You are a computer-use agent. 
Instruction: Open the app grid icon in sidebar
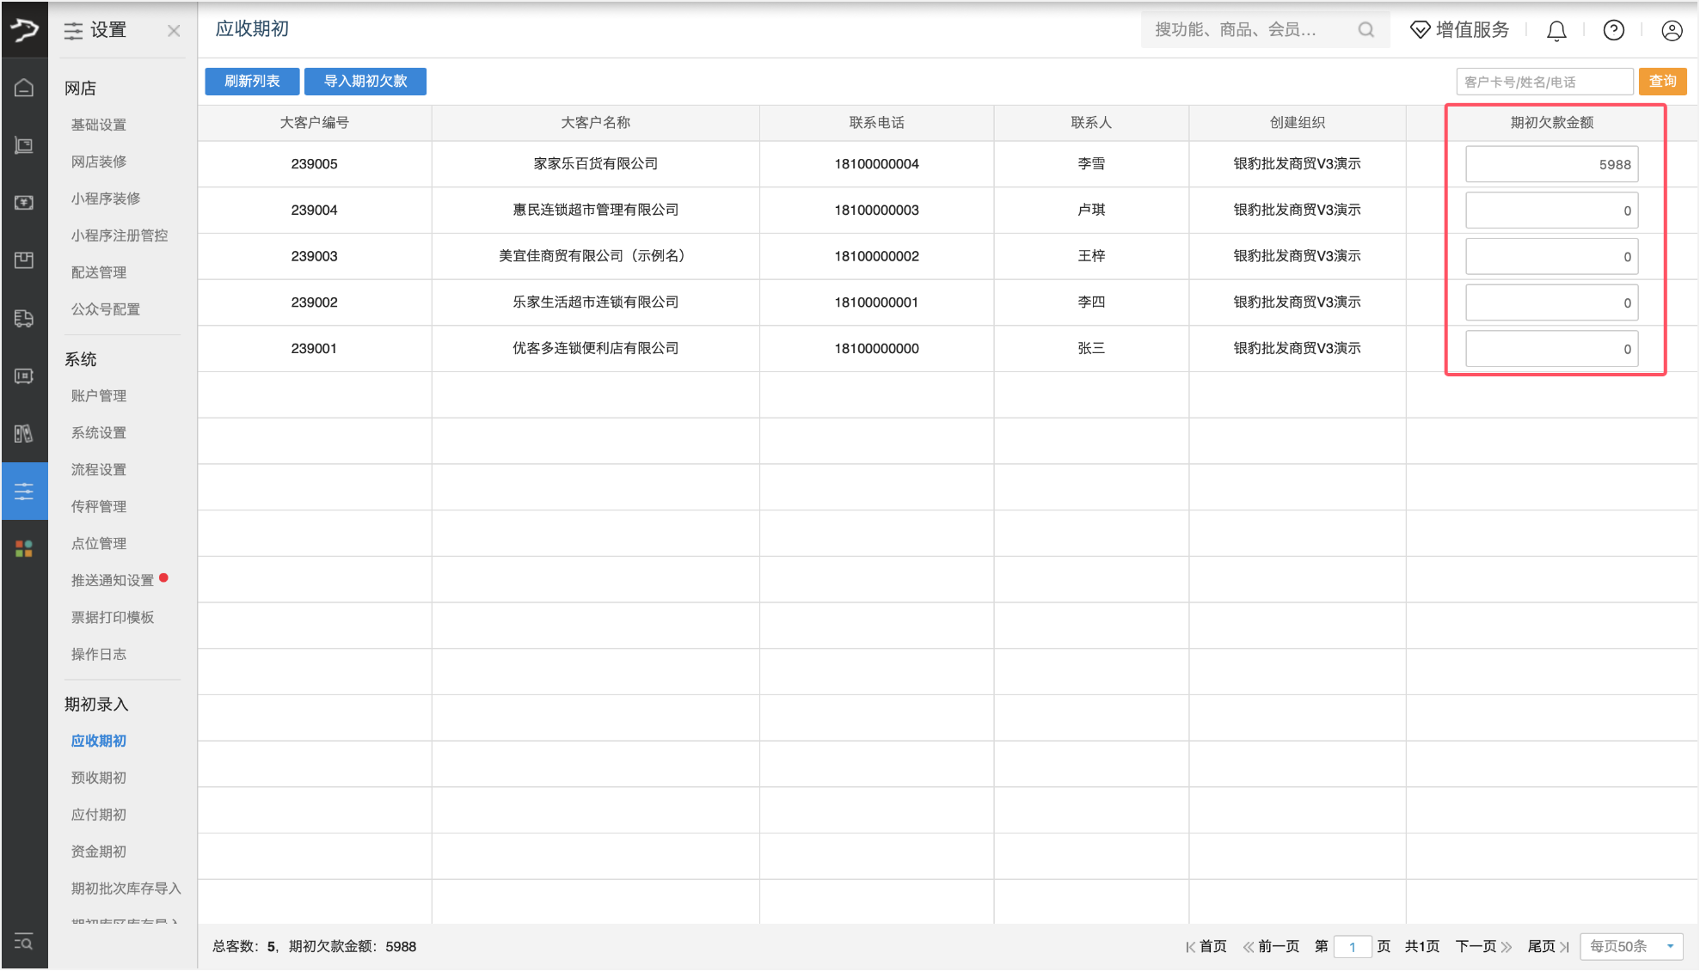(24, 548)
